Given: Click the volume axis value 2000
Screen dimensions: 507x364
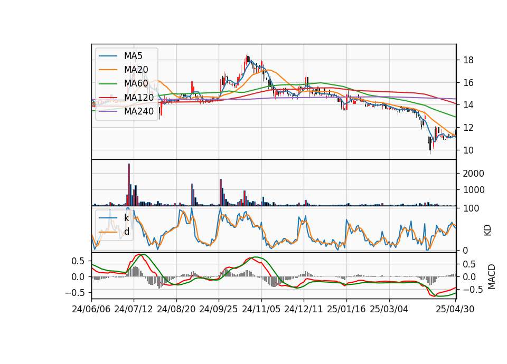Looking at the screenshot, I should click(473, 174).
